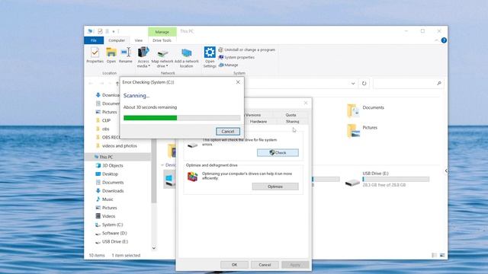
Task: Open the Explorer help icon
Action: click(444, 40)
